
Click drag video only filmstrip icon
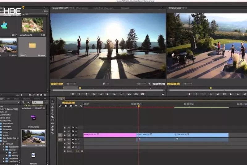coord(104,84)
